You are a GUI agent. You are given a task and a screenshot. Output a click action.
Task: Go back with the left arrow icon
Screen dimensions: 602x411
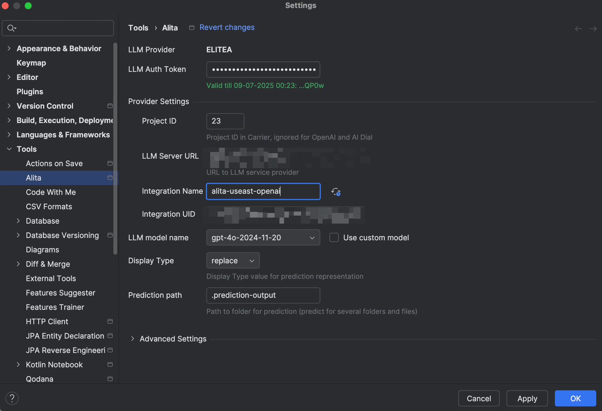tap(578, 29)
